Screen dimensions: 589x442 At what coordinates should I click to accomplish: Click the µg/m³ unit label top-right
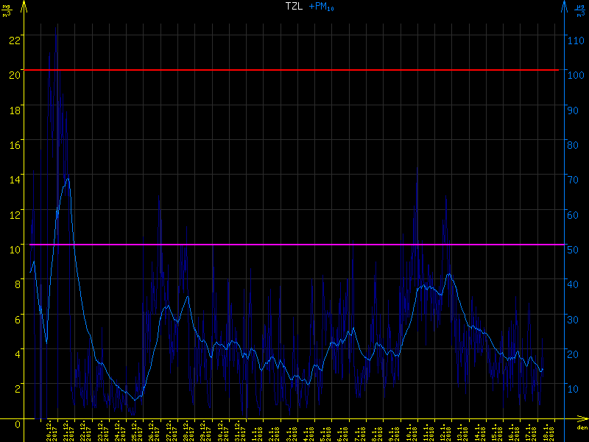click(x=580, y=10)
